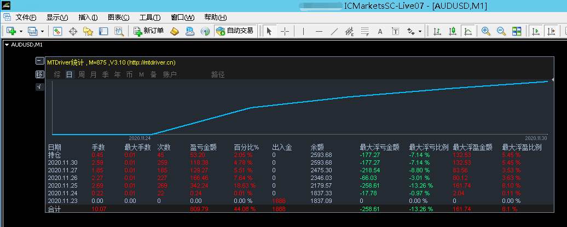Select the 周 weekly tab

click(82, 75)
